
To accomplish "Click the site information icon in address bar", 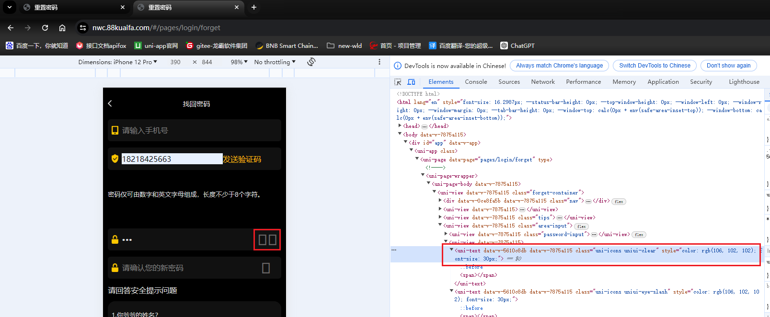I will click(x=83, y=28).
